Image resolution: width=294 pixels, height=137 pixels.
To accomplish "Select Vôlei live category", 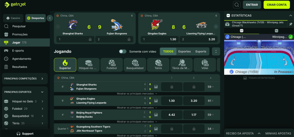I will point(205,65).
